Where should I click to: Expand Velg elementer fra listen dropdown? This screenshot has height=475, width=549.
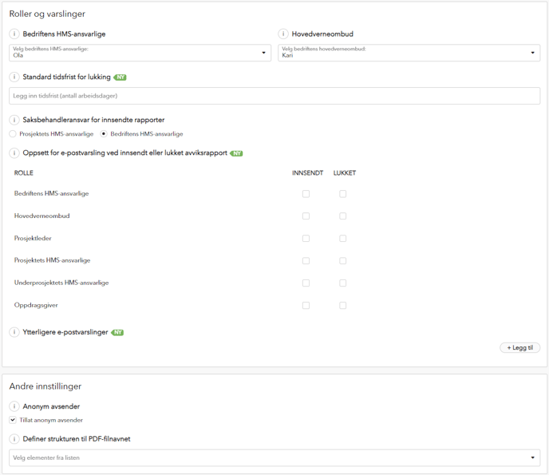click(274, 457)
